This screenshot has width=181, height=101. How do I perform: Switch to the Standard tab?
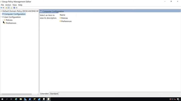click(x=54, y=94)
